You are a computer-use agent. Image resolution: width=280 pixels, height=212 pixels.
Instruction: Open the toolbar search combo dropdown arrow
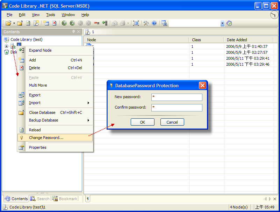coord(222,23)
